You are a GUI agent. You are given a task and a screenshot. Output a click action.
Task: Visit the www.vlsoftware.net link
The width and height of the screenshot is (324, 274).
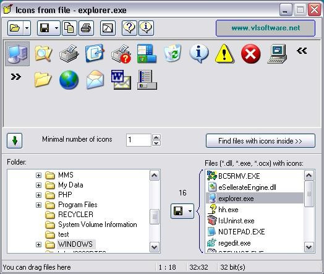pyautogui.click(x=265, y=28)
